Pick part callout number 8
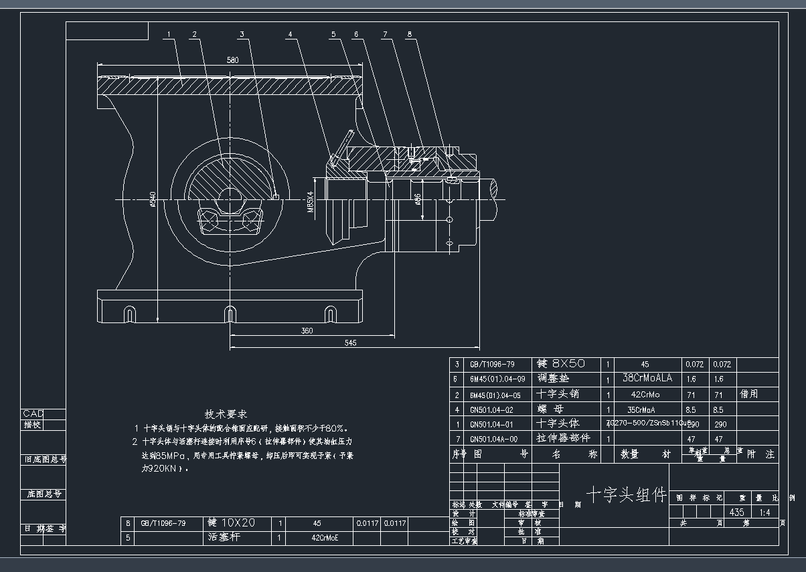The width and height of the screenshot is (806, 572). [x=409, y=33]
